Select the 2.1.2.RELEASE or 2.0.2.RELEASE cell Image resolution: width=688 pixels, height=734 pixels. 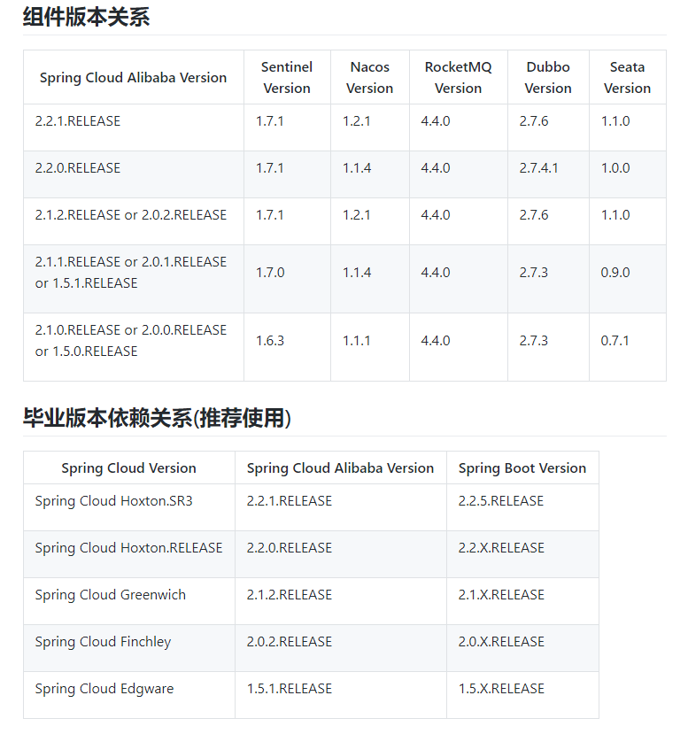pos(134,221)
